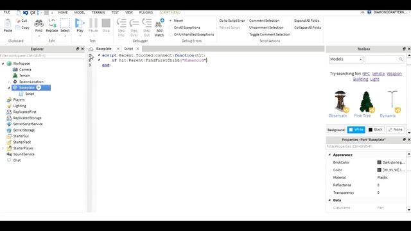Click the Vehicle search suggestion link
The height and width of the screenshot is (231, 411).
click(378, 74)
